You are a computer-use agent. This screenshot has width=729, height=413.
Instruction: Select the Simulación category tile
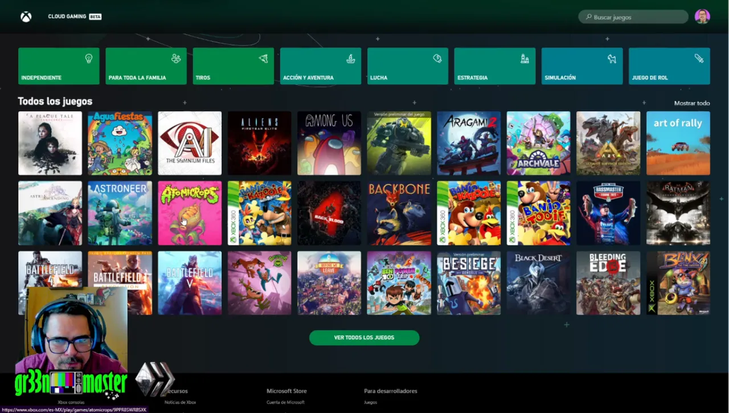point(582,66)
